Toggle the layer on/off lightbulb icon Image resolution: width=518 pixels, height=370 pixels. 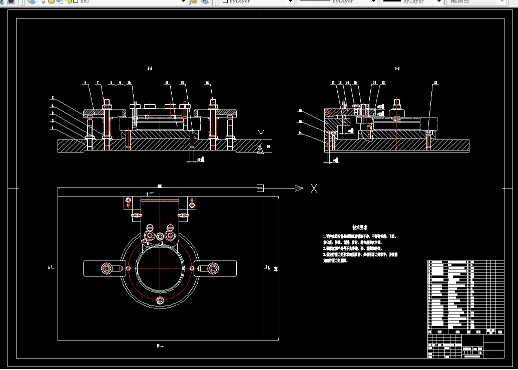click(x=43, y=1)
